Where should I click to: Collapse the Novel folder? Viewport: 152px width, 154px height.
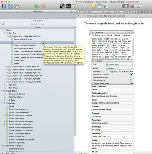(x=2, y=30)
